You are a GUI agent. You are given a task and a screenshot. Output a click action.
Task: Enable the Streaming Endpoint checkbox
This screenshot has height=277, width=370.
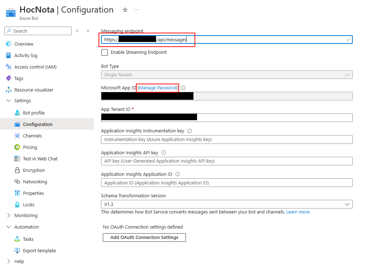point(105,52)
